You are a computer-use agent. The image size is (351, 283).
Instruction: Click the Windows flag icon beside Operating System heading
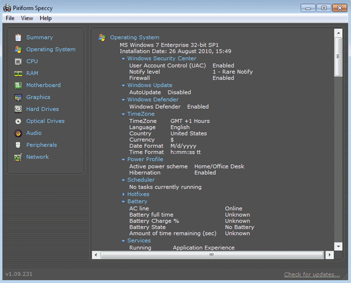point(102,38)
